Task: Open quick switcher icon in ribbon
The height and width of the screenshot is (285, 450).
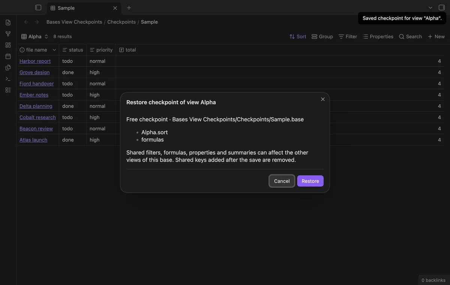Action: click(8, 22)
